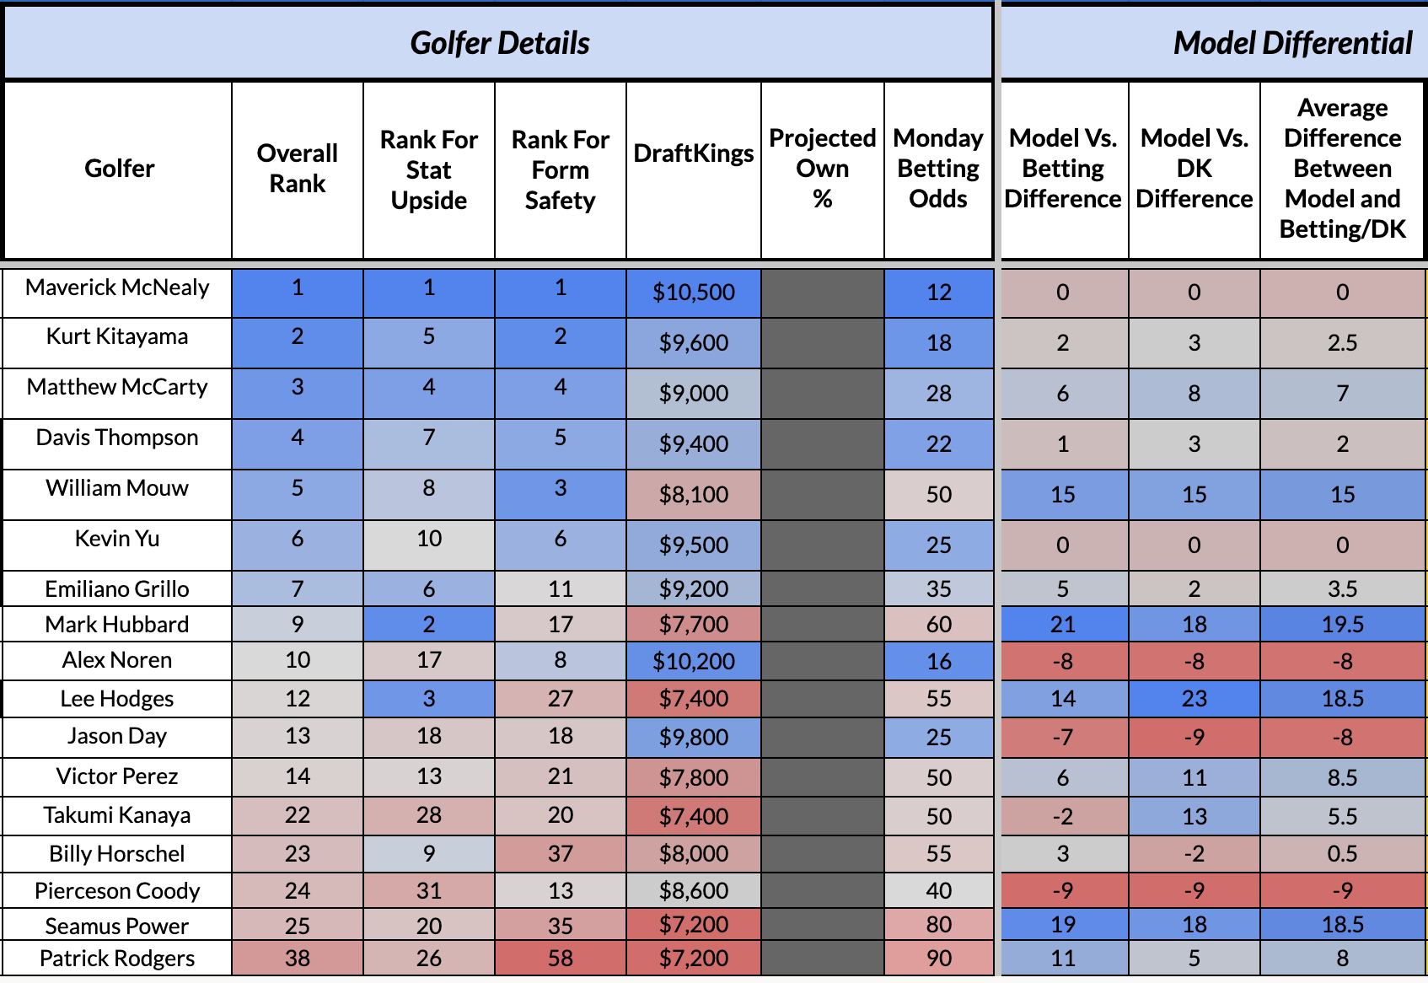This screenshot has height=983, width=1428.
Task: Click Patrick Rodgers' 90 betting odds cell
Action: click(938, 959)
